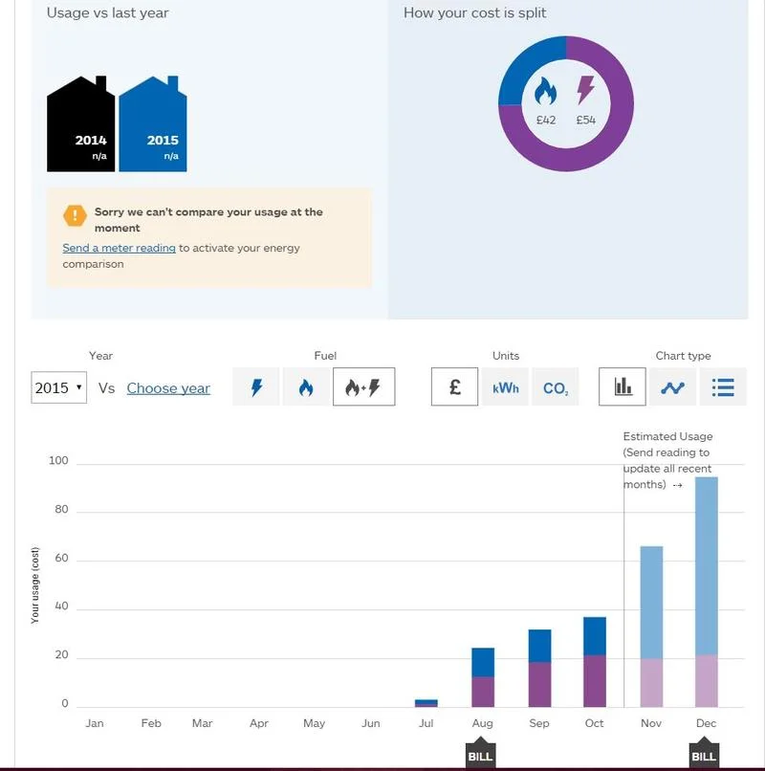The image size is (765, 771).
Task: Switch units to kWh
Action: pos(505,387)
